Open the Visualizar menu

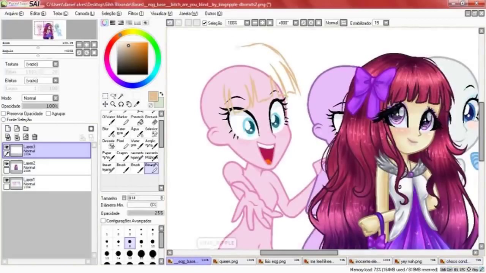(161, 13)
